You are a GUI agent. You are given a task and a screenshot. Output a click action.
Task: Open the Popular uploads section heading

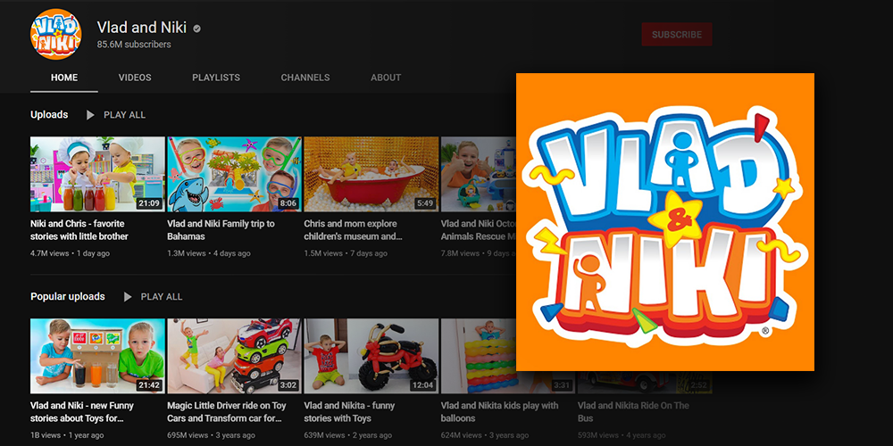(x=68, y=297)
